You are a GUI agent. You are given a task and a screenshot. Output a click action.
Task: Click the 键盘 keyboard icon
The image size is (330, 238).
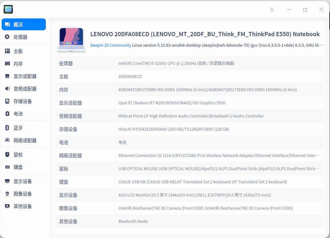[x=7, y=167]
